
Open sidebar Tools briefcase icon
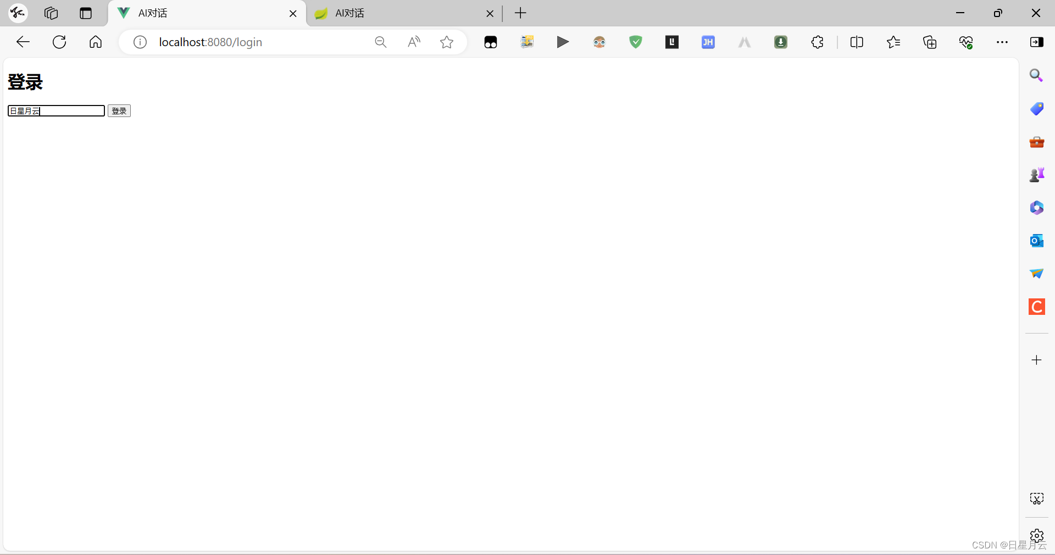1036,142
